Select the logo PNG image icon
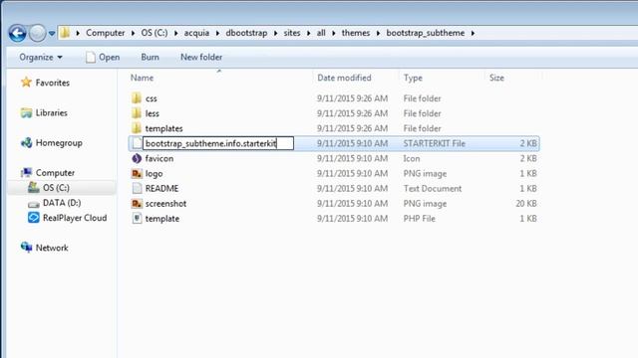Screen dimensions: 638x358 [x=137, y=173]
